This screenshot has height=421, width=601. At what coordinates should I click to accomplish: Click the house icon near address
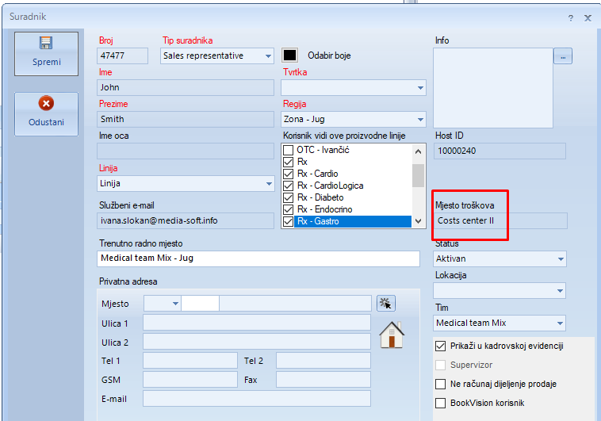(x=391, y=335)
